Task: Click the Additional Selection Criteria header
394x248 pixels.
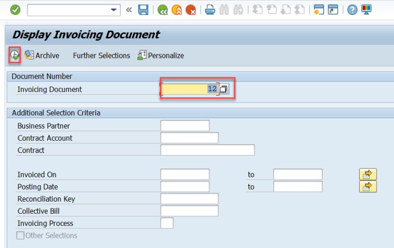Action: 56,113
